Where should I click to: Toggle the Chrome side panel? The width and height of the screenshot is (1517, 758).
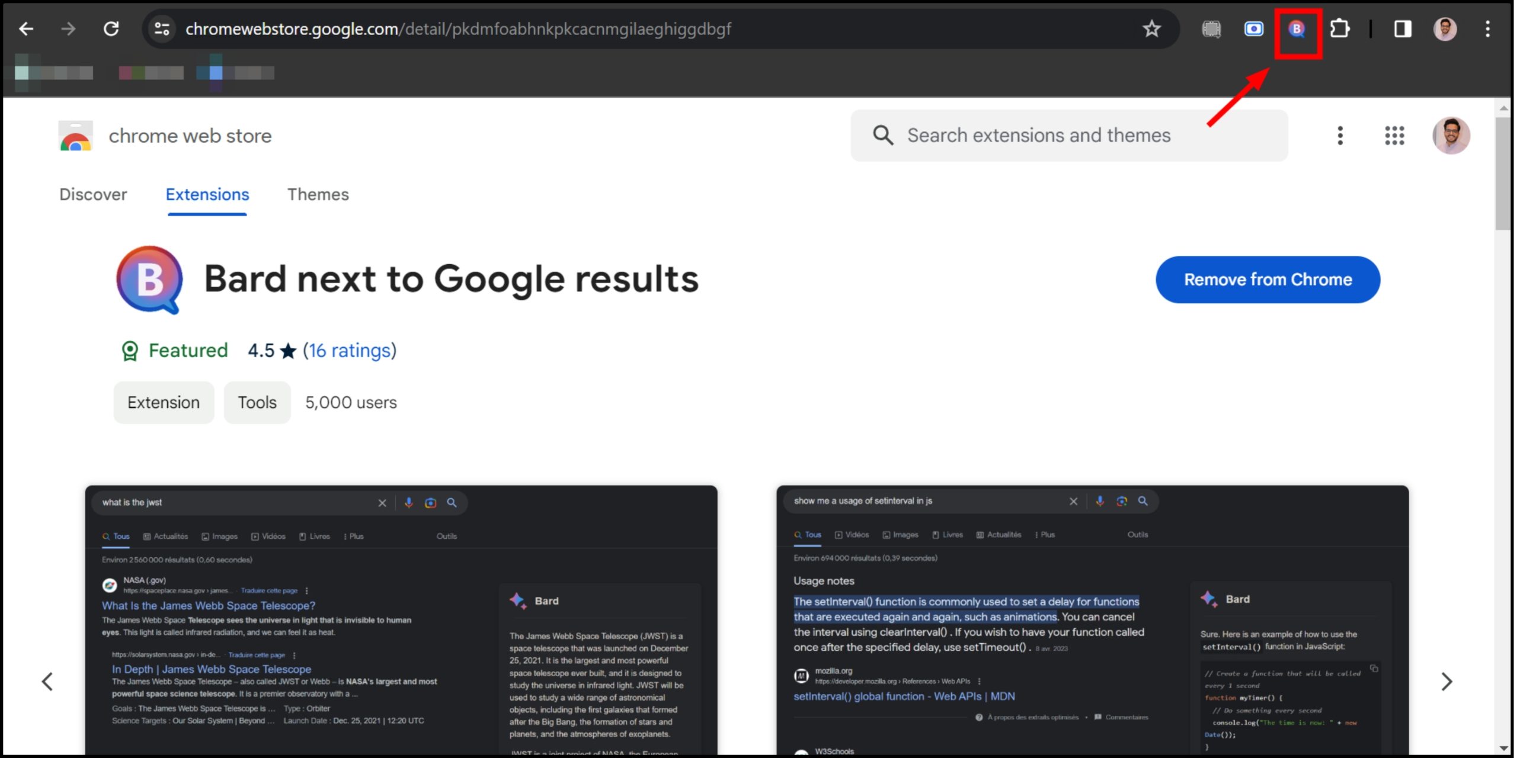click(1402, 28)
